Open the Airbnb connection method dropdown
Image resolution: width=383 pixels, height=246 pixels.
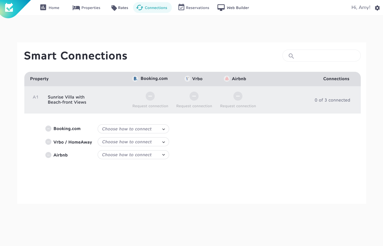click(133, 155)
